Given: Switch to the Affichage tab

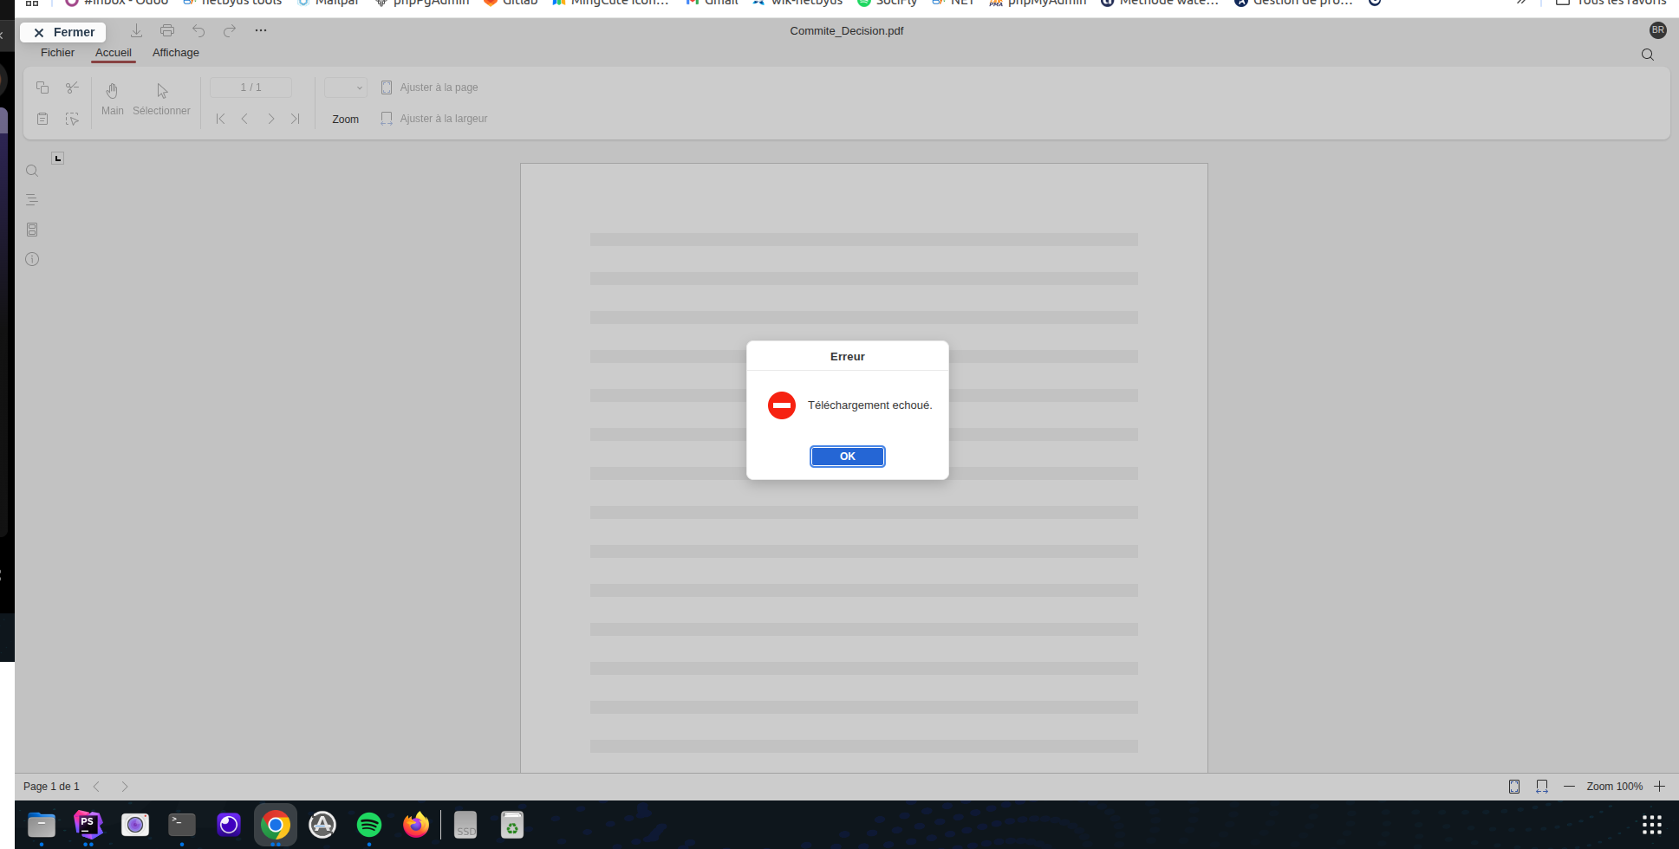Looking at the screenshot, I should click(175, 53).
